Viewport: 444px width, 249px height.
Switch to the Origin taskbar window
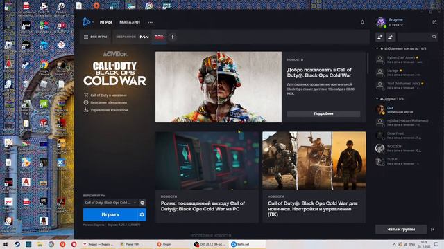click(173, 244)
